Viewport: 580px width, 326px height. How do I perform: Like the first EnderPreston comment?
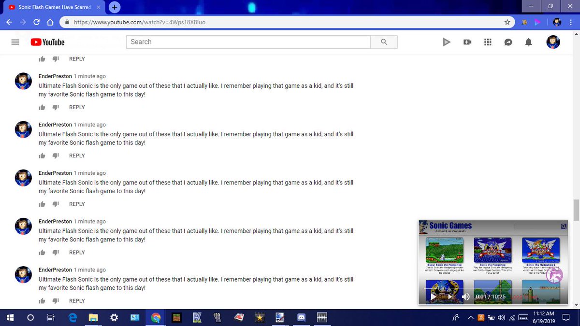pos(42,107)
